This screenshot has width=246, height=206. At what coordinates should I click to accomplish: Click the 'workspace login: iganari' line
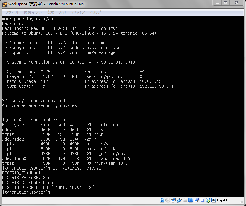(31, 19)
